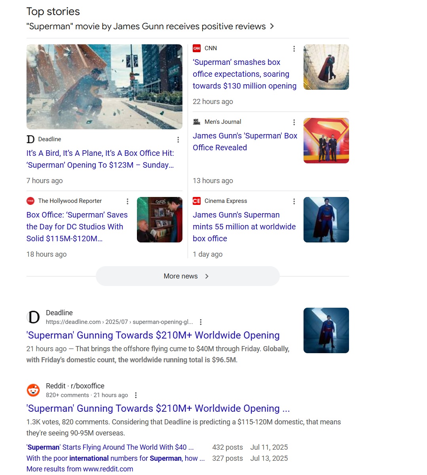
Task: Click the More news button
Action: click(188, 276)
